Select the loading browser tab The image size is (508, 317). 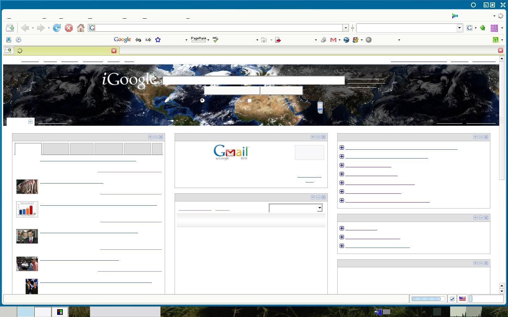click(67, 51)
